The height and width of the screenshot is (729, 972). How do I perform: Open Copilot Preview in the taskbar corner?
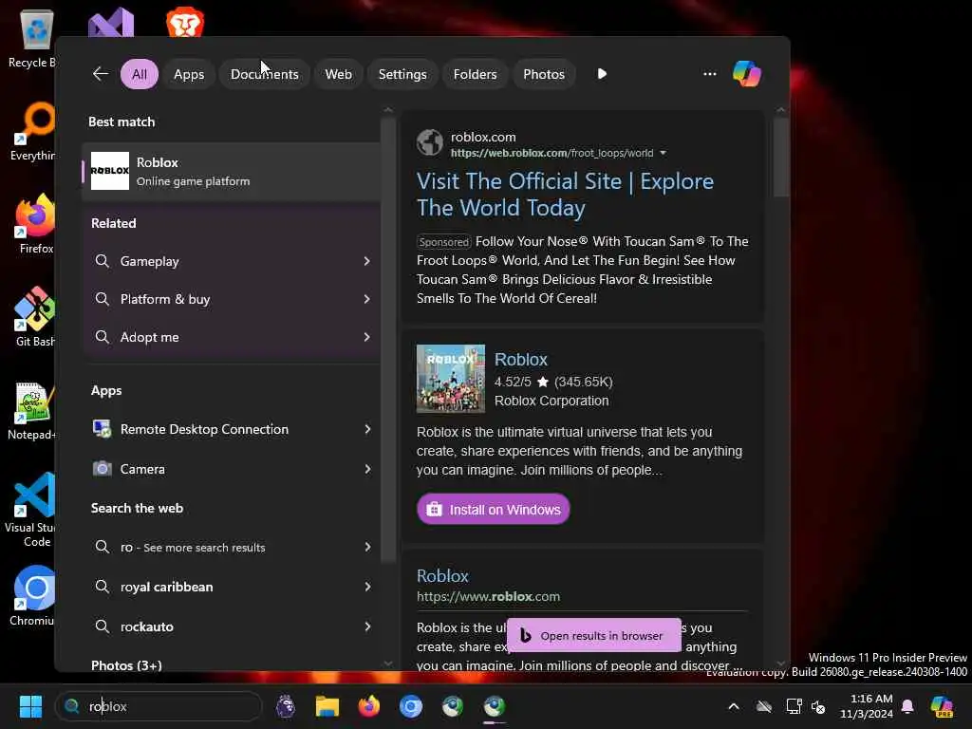[x=942, y=706]
